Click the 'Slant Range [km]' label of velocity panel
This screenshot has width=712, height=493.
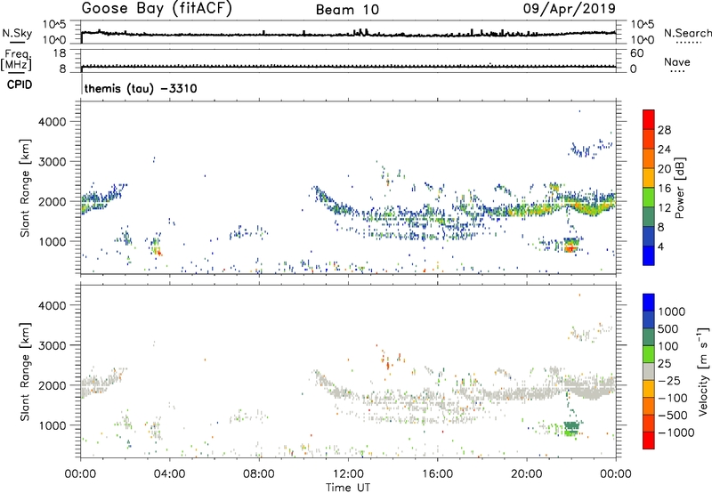click(x=25, y=371)
